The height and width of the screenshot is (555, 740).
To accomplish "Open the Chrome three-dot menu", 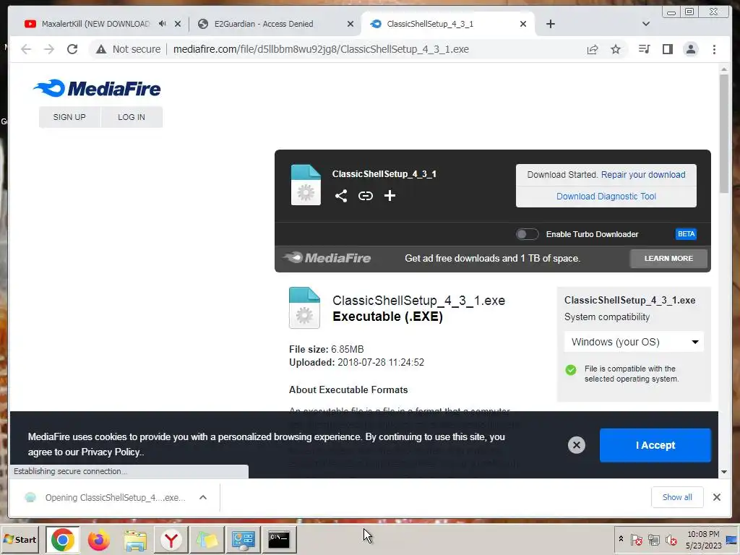I will (714, 49).
